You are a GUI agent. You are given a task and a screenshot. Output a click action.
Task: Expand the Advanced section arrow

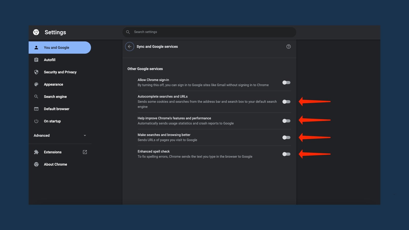85,135
